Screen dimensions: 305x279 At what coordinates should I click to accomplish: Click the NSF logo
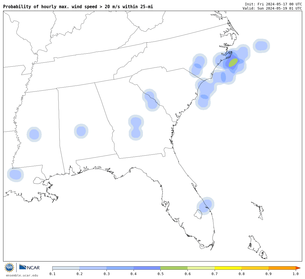click(9, 267)
